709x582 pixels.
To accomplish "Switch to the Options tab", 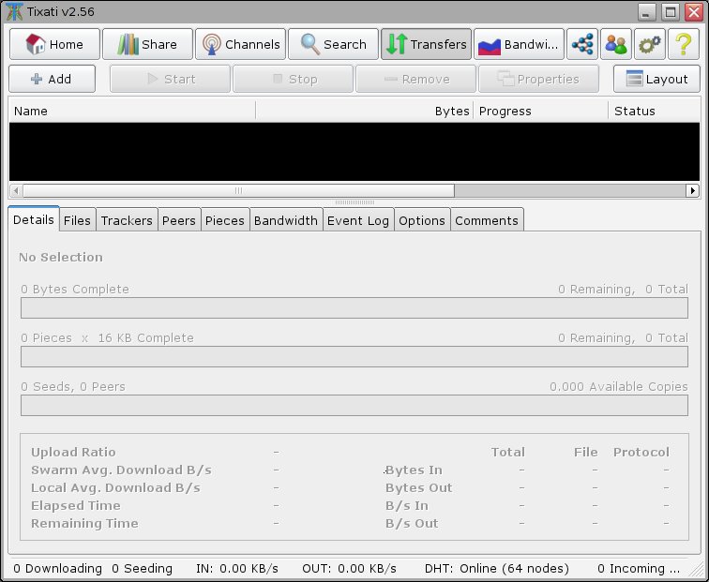I will (x=422, y=220).
